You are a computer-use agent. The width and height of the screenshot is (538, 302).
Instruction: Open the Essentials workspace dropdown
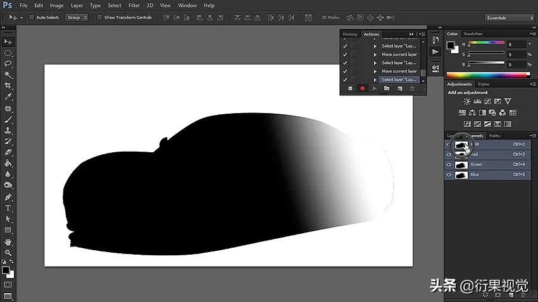(x=508, y=18)
